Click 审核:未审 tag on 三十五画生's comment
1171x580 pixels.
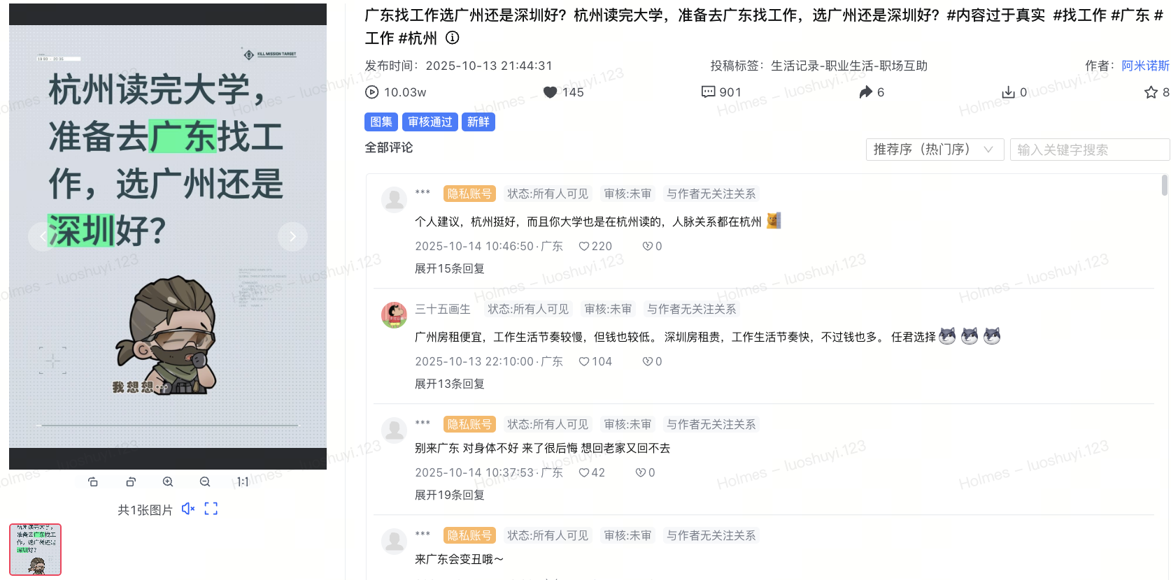click(608, 309)
